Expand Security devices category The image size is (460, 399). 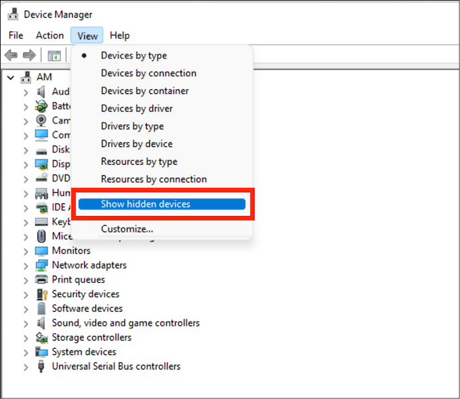26,295
